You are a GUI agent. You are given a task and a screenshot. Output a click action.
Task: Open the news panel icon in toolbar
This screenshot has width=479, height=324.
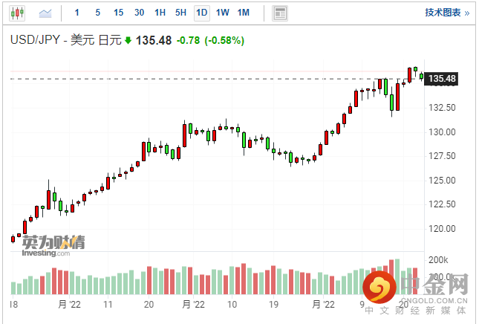(279, 13)
